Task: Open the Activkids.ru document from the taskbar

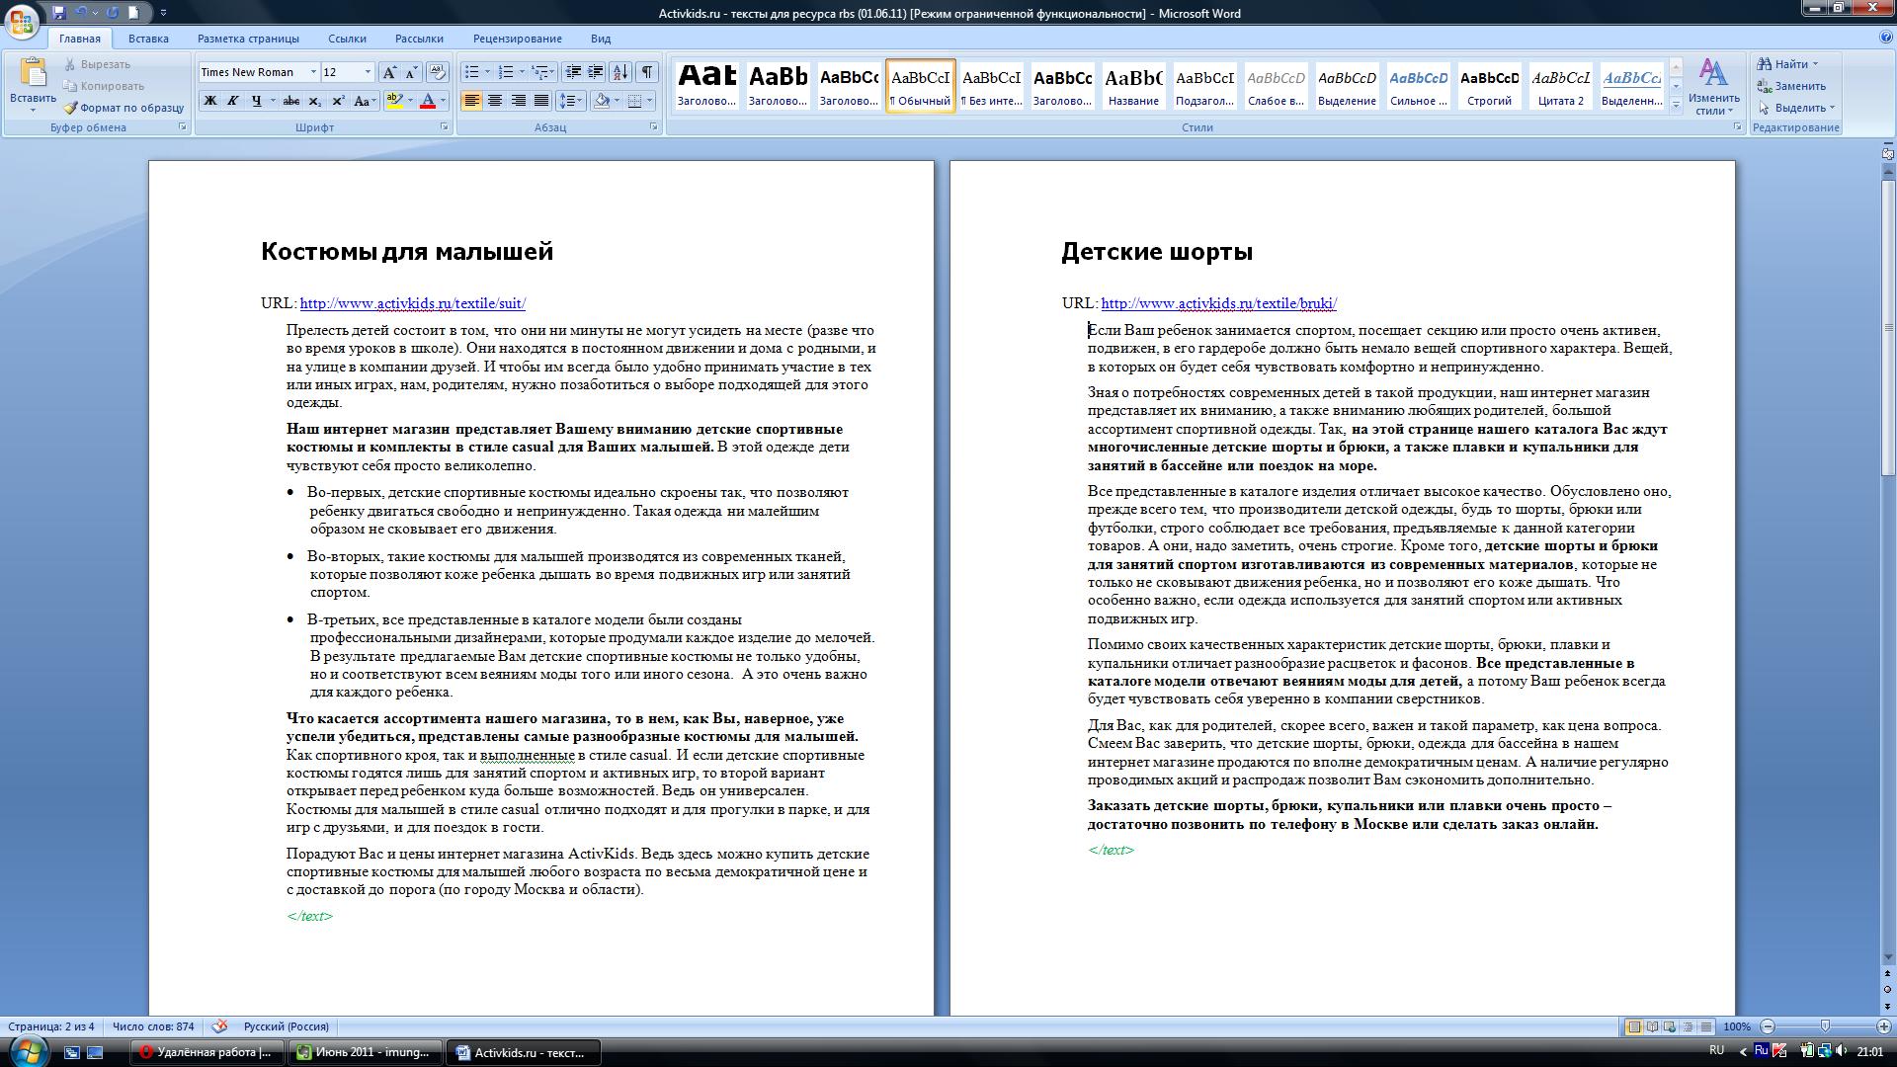Action: tap(524, 1053)
